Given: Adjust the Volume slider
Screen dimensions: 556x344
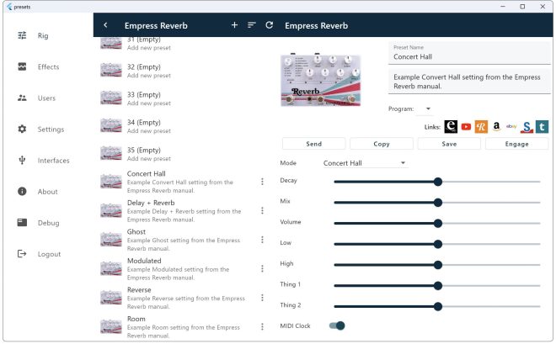Looking at the screenshot, I should pyautogui.click(x=437, y=224).
